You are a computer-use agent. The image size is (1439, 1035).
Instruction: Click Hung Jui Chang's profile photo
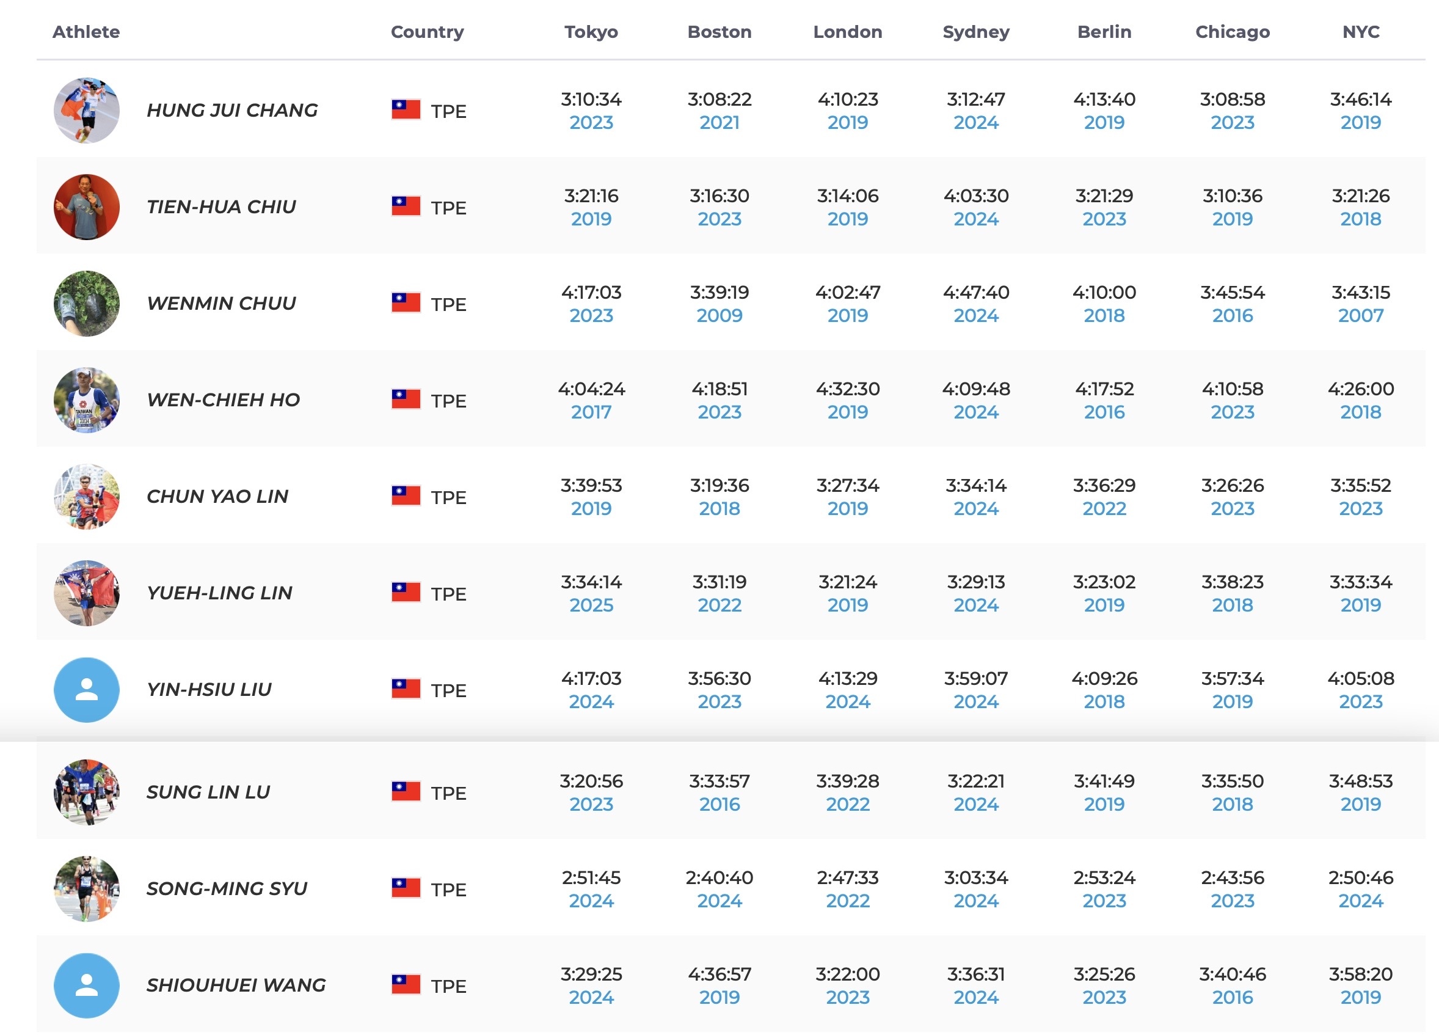pyautogui.click(x=86, y=111)
